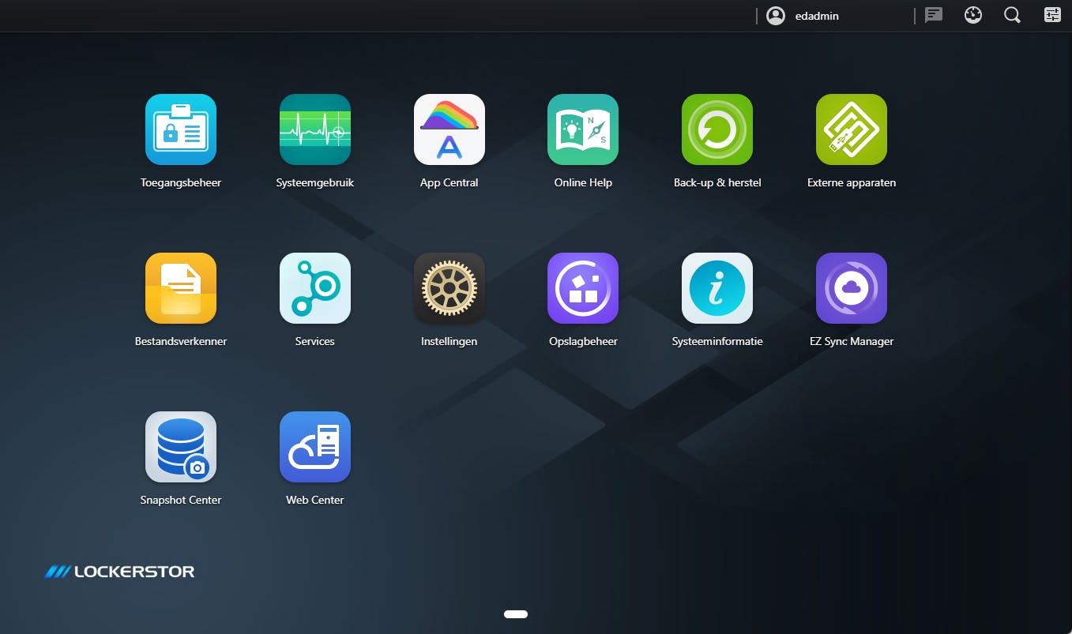
Task: Open the Online Help guide
Action: tap(583, 129)
